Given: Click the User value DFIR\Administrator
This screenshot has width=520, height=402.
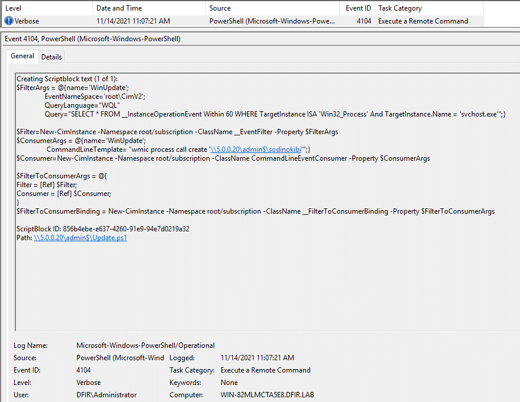Looking at the screenshot, I should [x=106, y=395].
